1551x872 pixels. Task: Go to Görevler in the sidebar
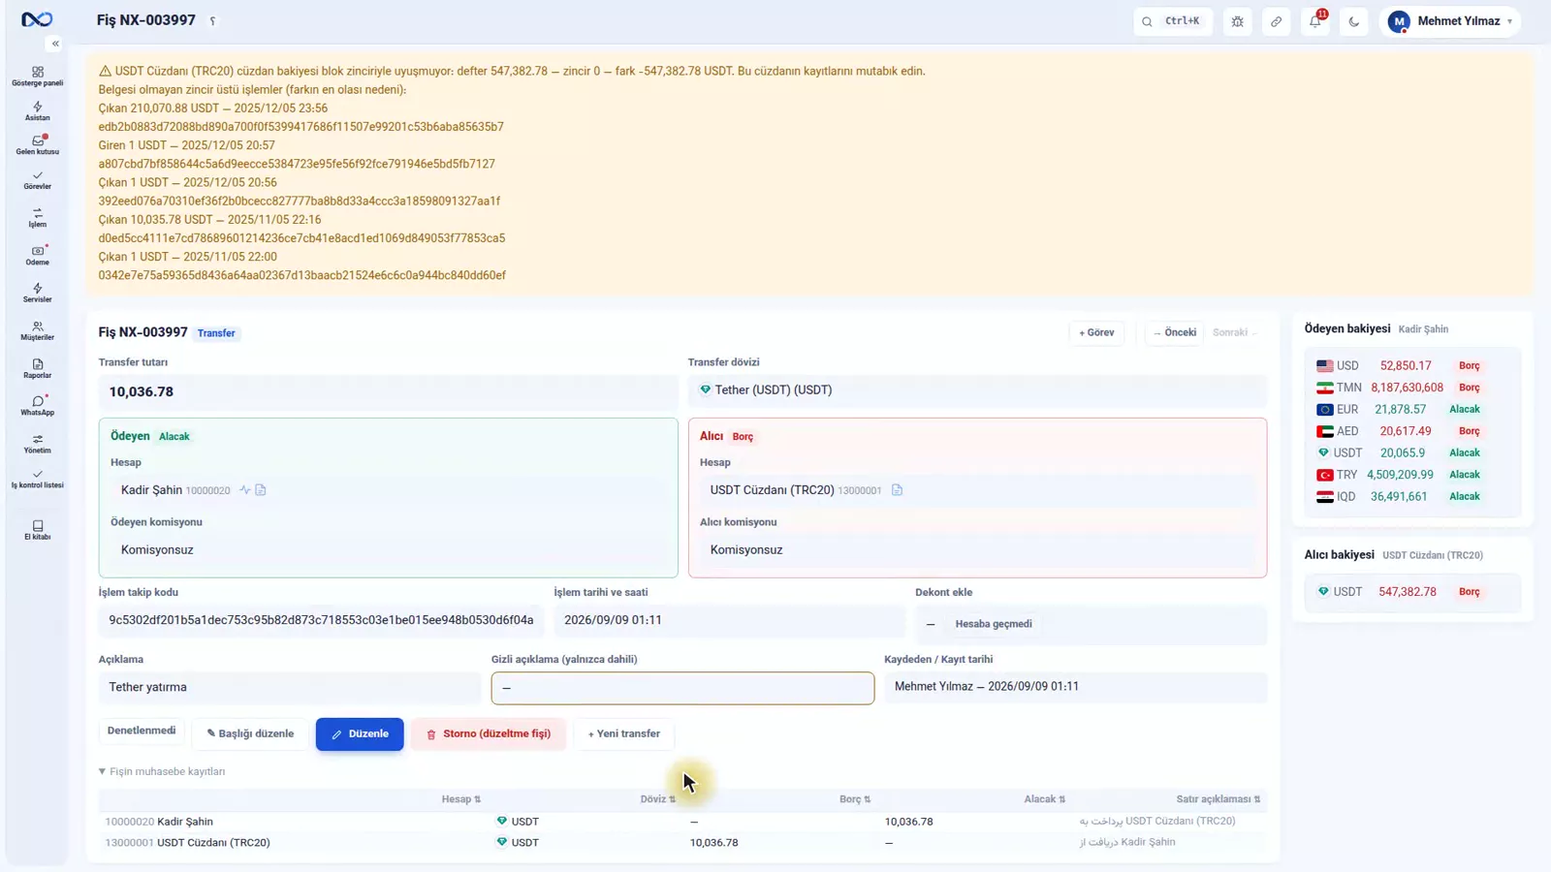pos(37,180)
